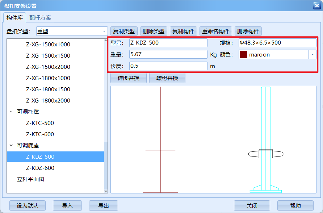Select the 构件库 tab
The height and width of the screenshot is (213, 323).
pos(15,18)
